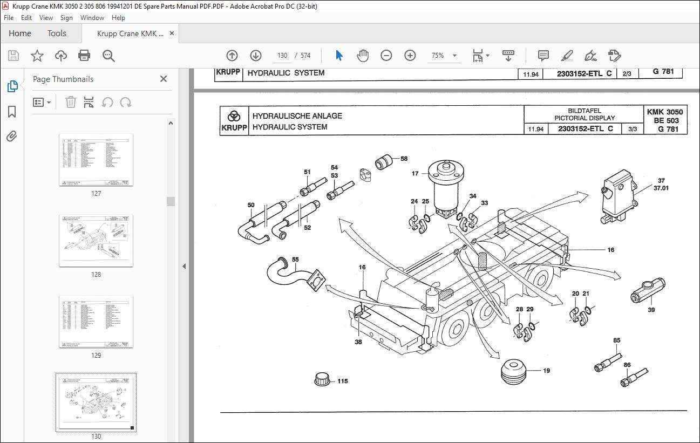The image size is (700, 443).
Task: Print the document with the printer icon
Action: click(x=84, y=56)
